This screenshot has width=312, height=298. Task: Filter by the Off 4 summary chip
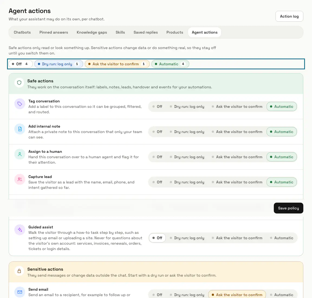coord(21,64)
